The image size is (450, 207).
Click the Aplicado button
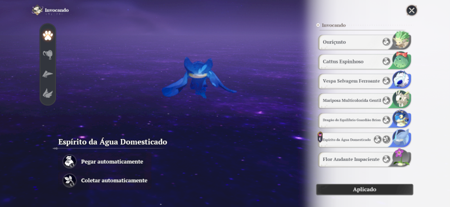364,190
